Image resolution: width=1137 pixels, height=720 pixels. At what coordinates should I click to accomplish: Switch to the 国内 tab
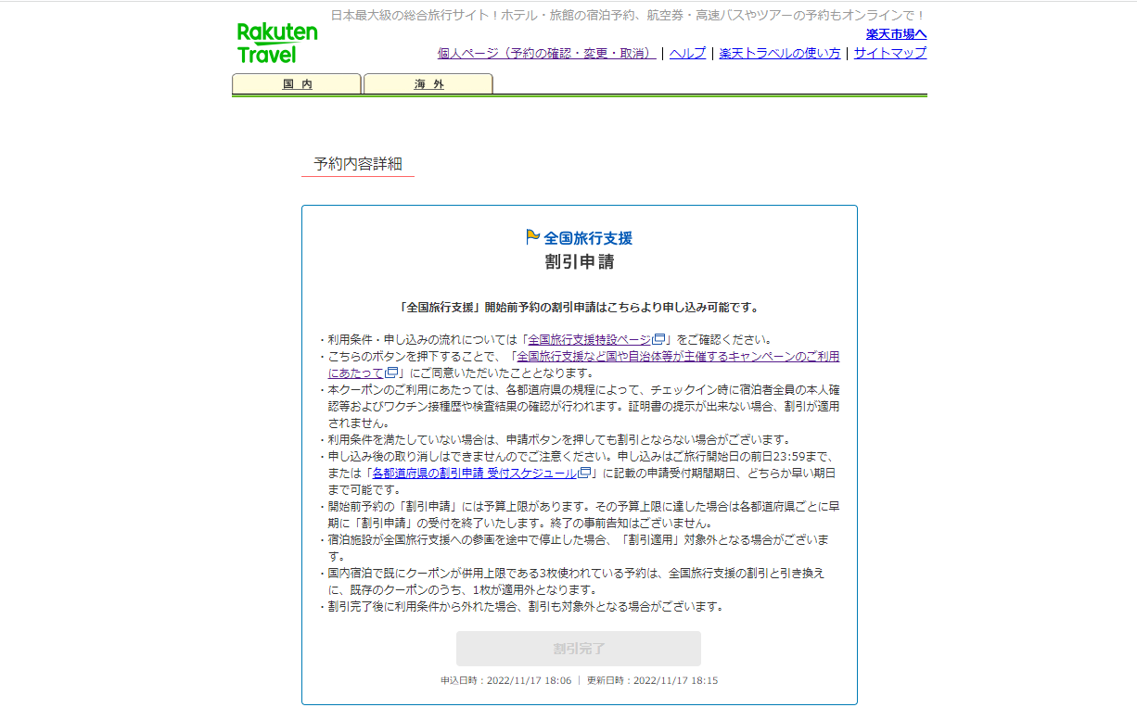[296, 83]
